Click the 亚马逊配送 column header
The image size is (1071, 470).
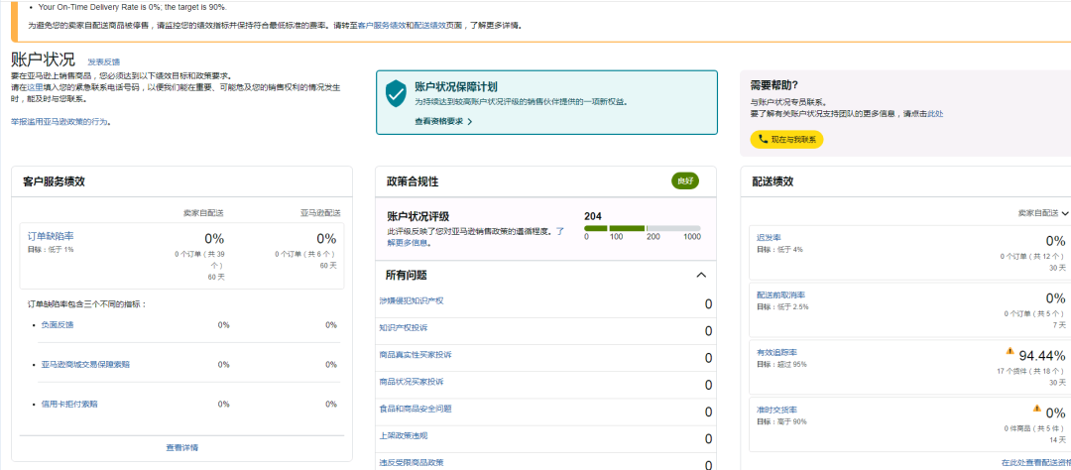pos(319,213)
